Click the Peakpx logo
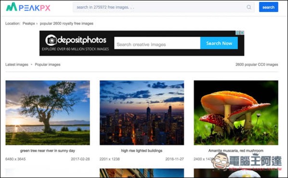The height and width of the screenshot is (178, 288). coord(28,7)
